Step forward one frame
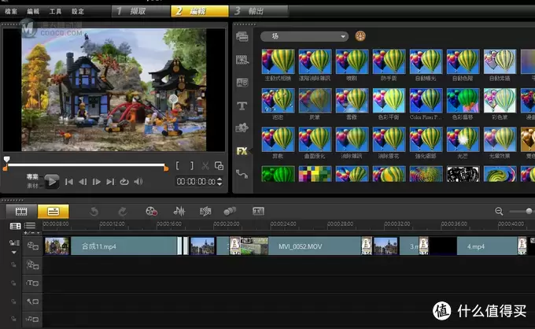 (97, 182)
